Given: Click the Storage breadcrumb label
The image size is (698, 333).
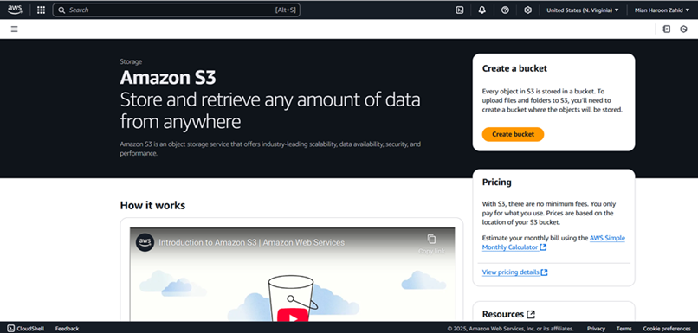Looking at the screenshot, I should 131,61.
